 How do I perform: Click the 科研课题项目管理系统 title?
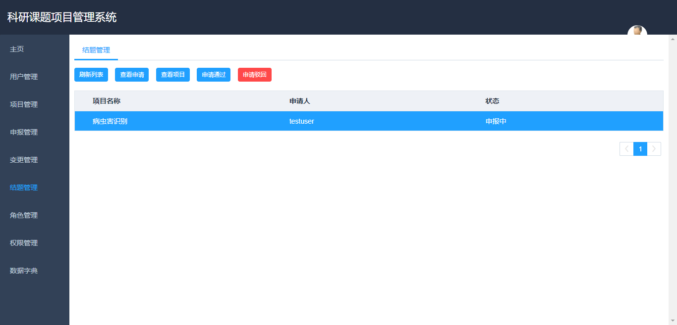point(62,17)
